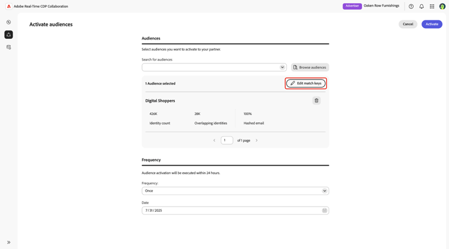Click Edit match keys button
This screenshot has width=449, height=249.
pyautogui.click(x=306, y=83)
